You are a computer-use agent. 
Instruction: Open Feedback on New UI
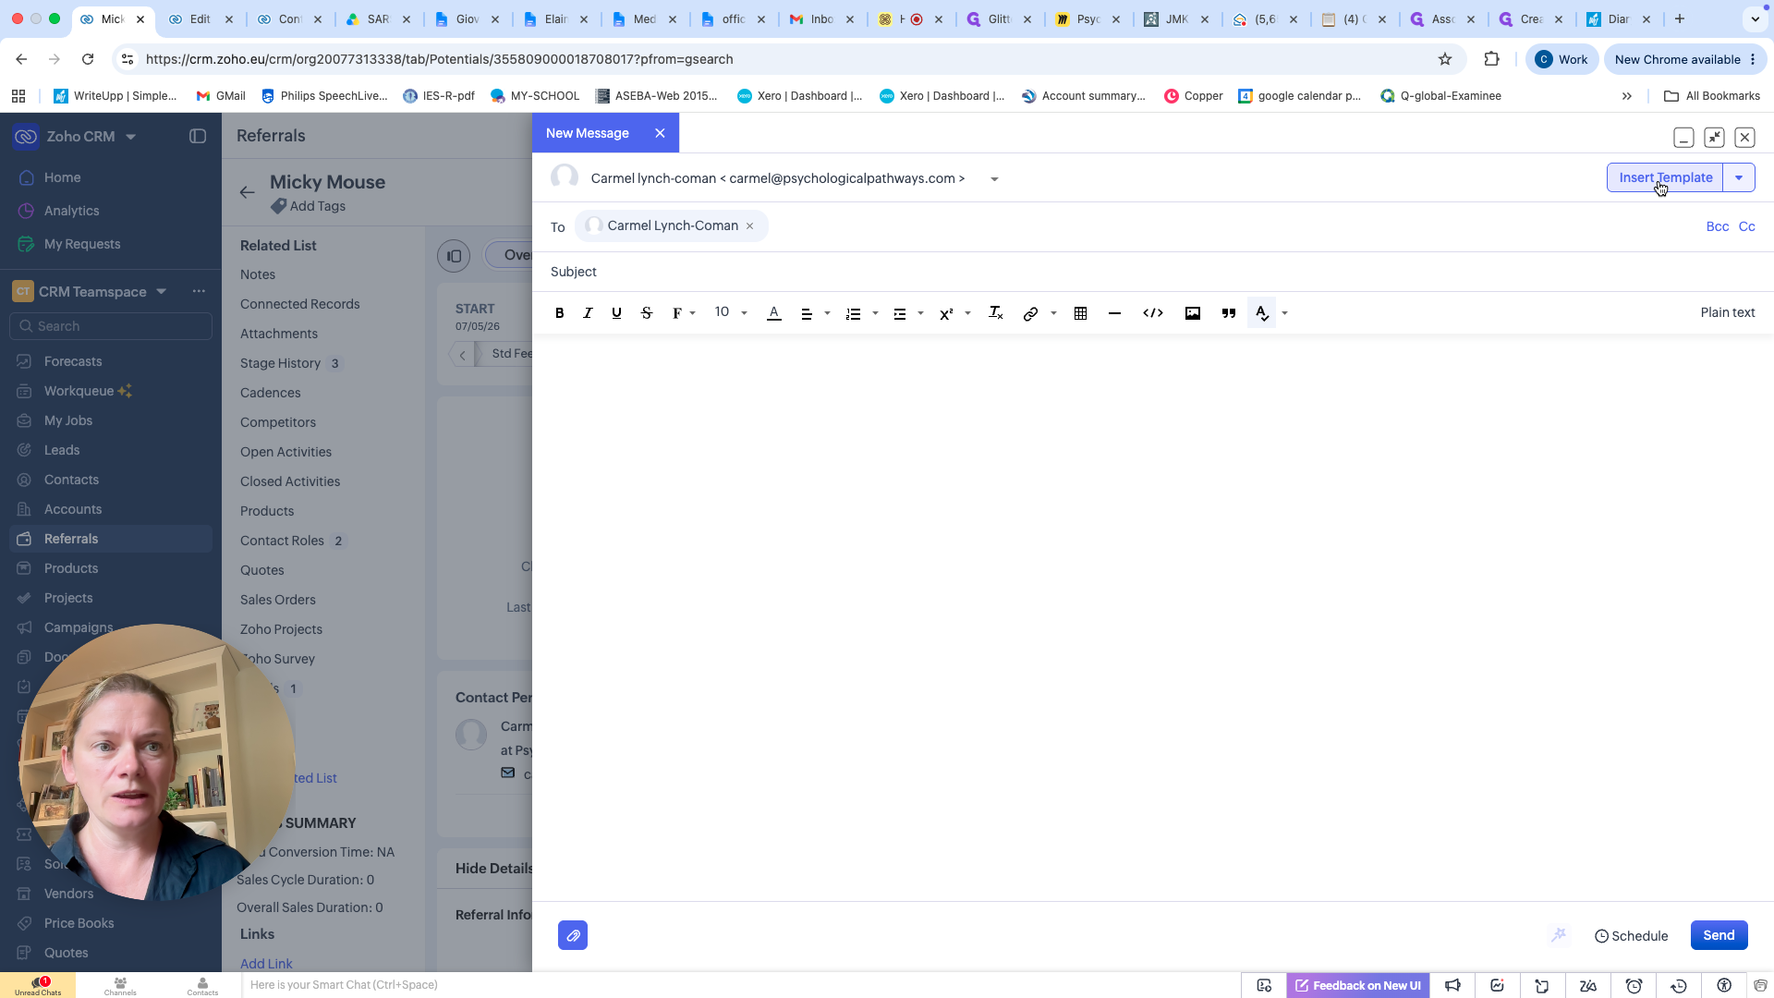tap(1358, 986)
